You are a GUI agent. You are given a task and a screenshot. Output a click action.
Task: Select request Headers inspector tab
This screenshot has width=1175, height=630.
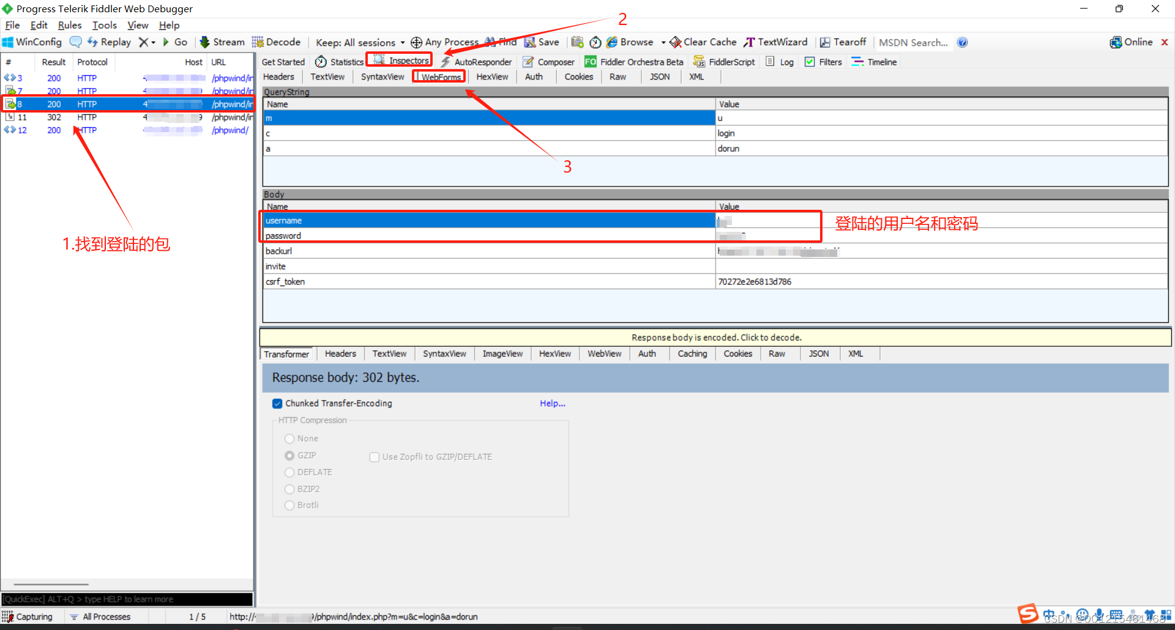tap(278, 76)
